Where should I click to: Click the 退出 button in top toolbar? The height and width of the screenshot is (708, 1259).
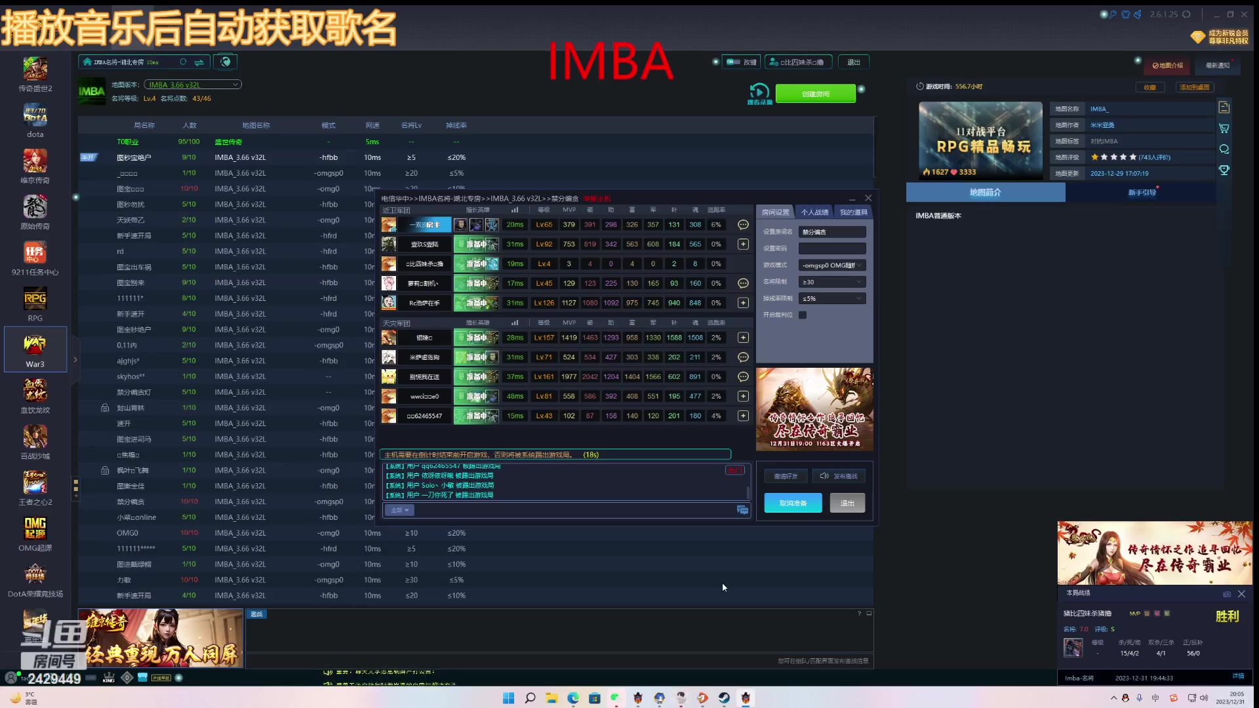pos(853,62)
